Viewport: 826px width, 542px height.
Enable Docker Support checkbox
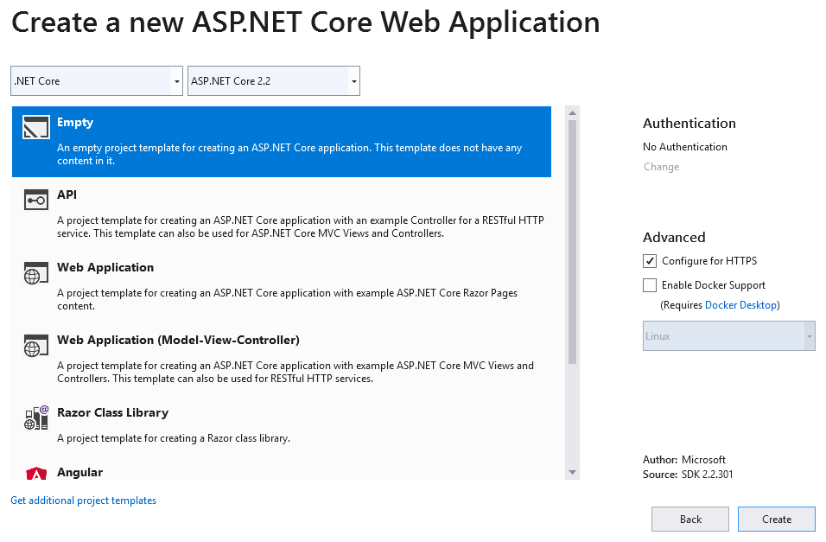(650, 285)
